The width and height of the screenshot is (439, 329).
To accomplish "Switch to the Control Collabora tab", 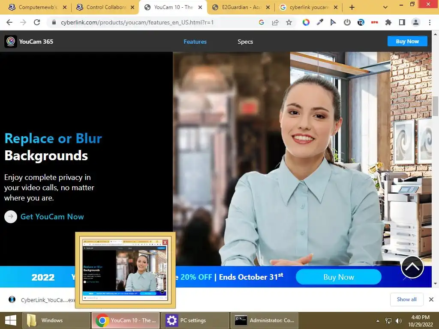I will [x=105, y=7].
